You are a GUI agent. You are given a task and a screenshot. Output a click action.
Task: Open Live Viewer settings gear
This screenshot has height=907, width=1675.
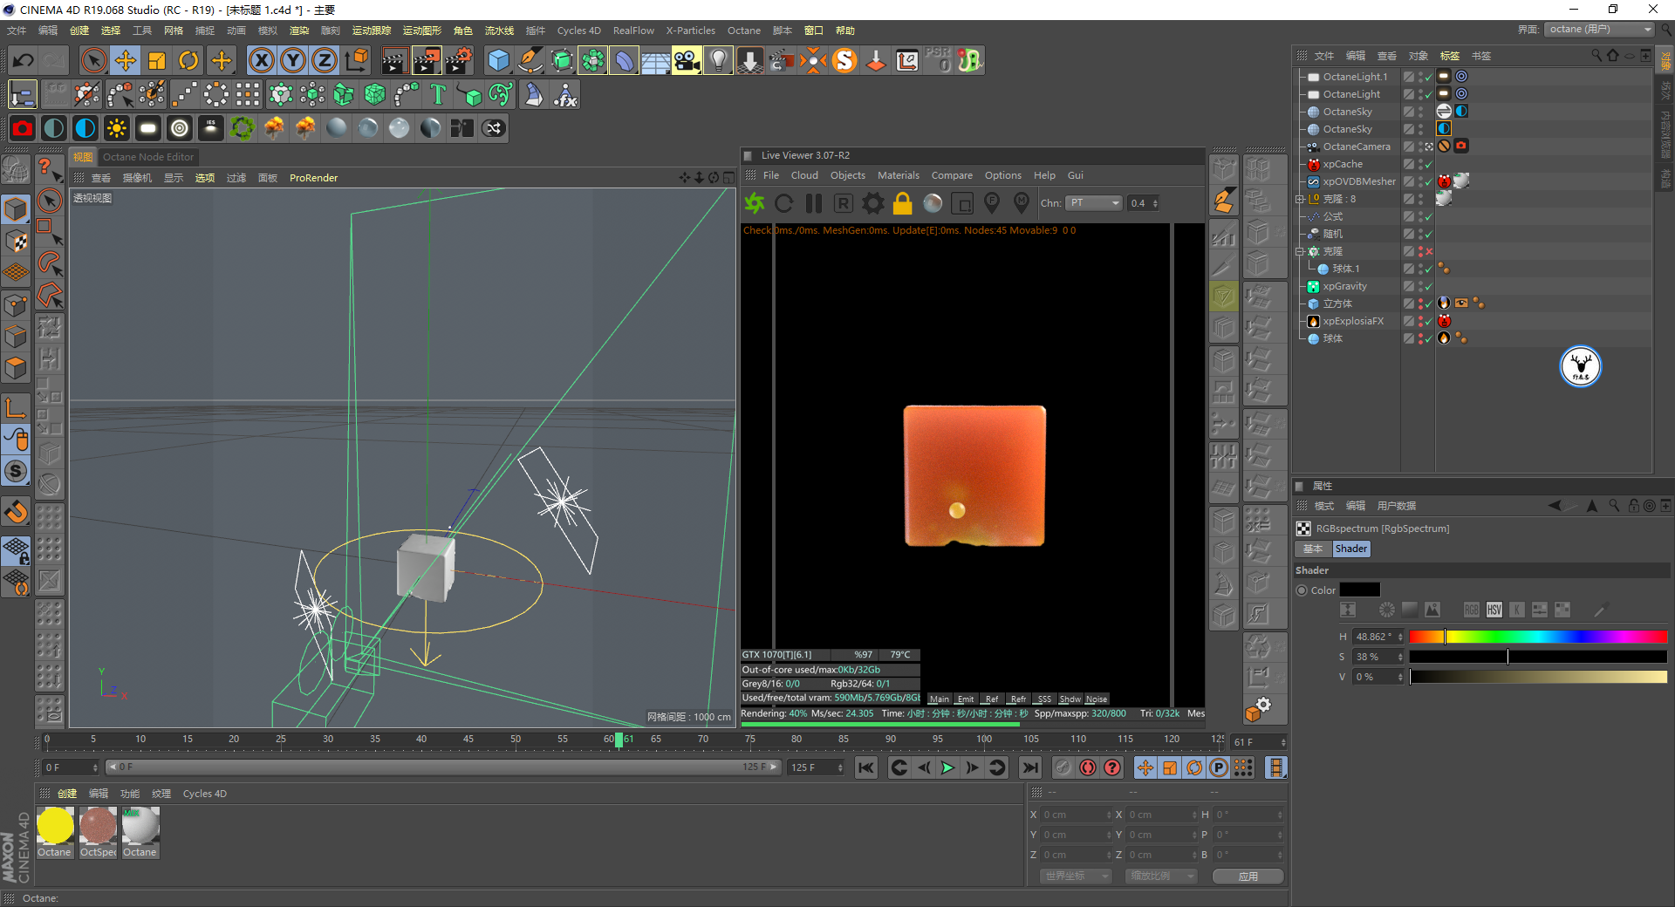click(x=872, y=203)
